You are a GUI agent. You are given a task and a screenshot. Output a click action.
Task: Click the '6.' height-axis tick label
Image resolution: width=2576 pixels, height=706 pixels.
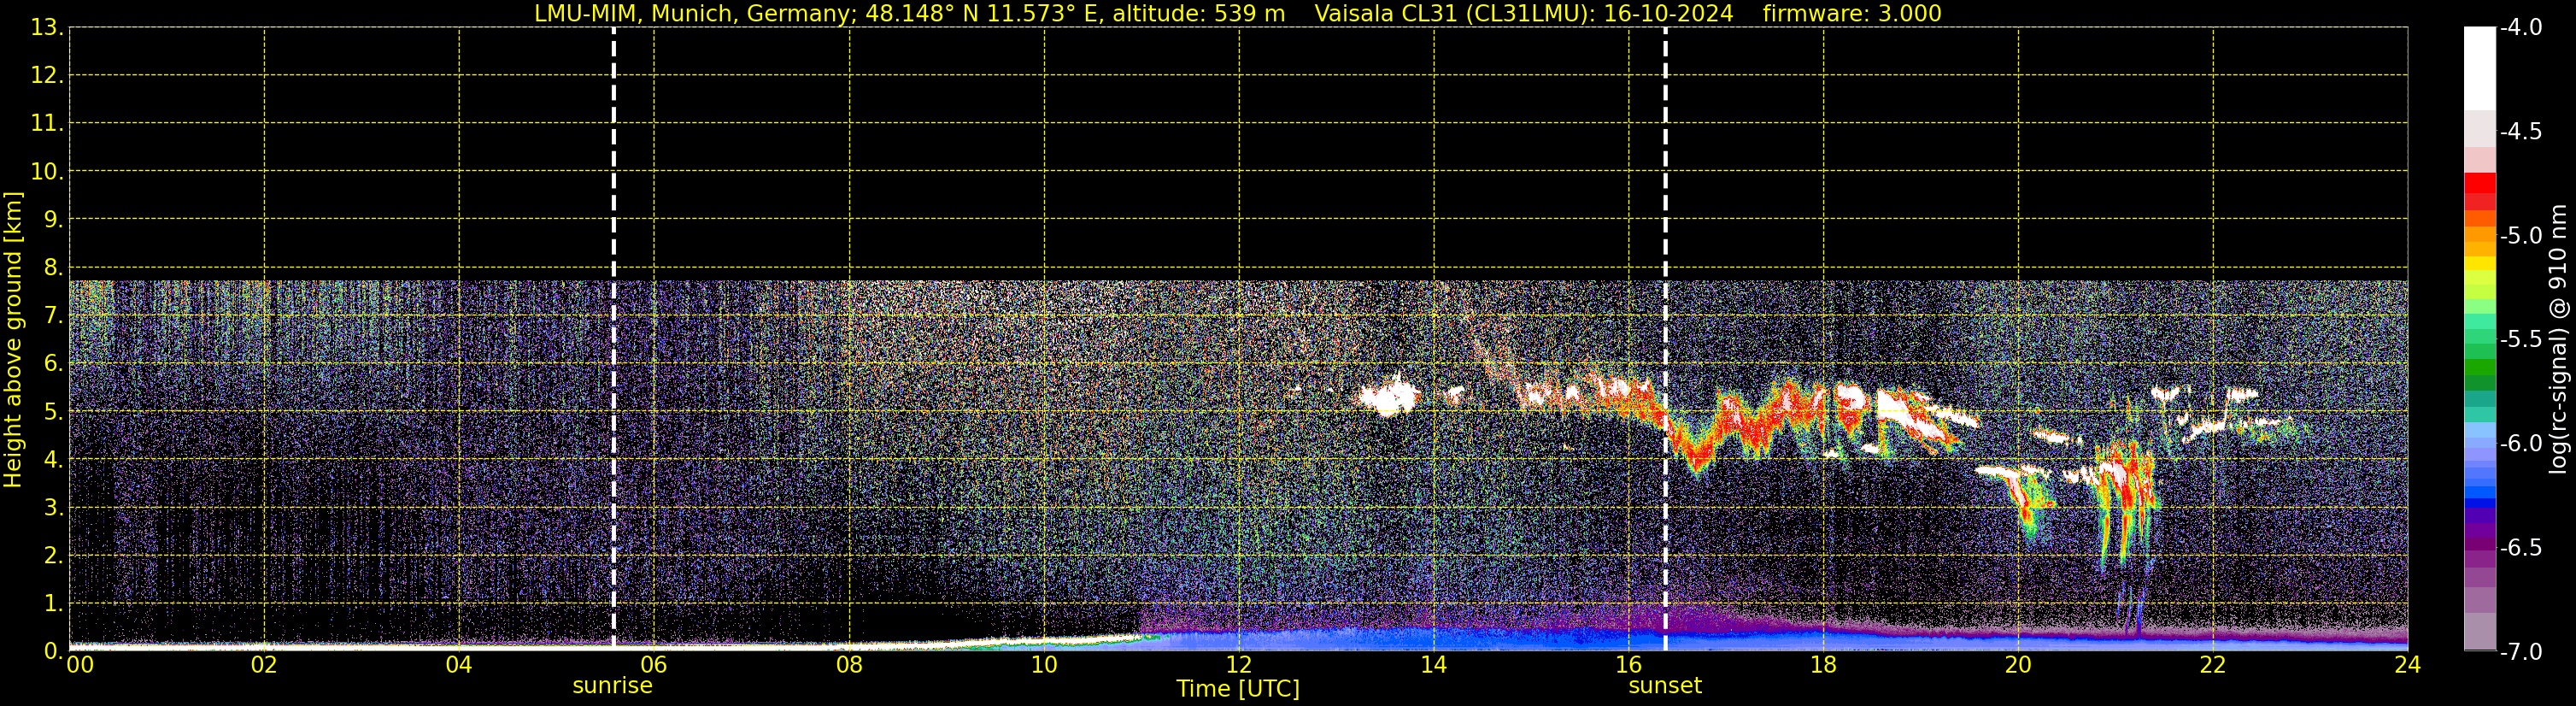pos(53,364)
